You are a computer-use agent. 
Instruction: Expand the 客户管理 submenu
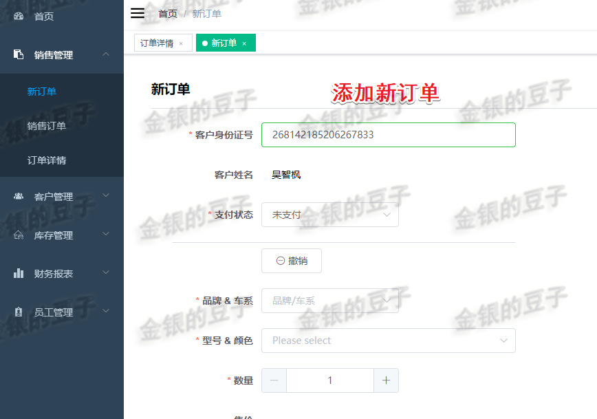point(106,195)
